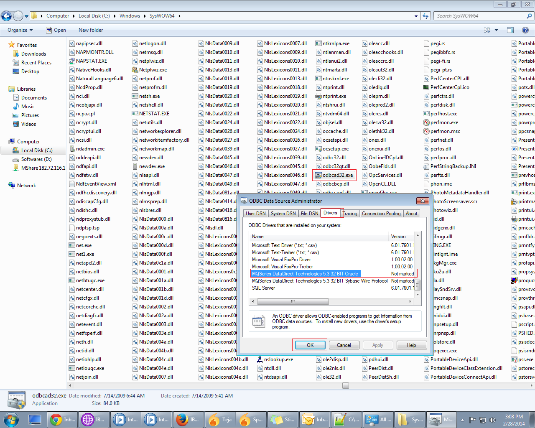
Task: Switch to the System DSN tab
Action: (x=283, y=214)
